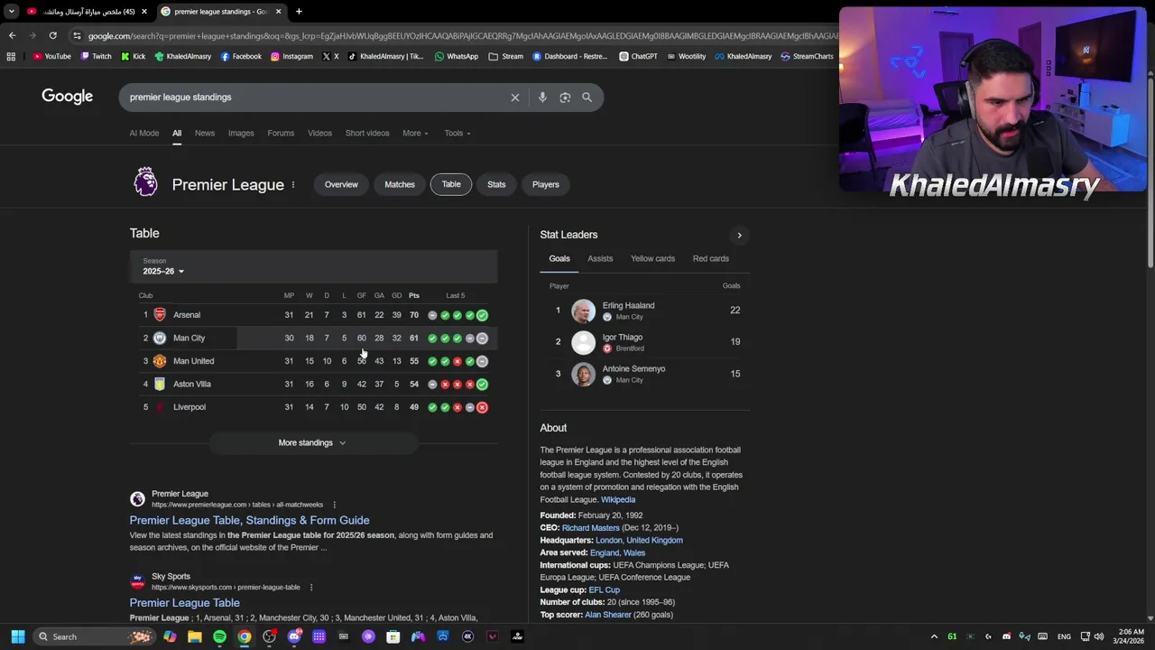Open a new Chrome tab
Viewport: 1155px width, 650px height.
tap(299, 12)
